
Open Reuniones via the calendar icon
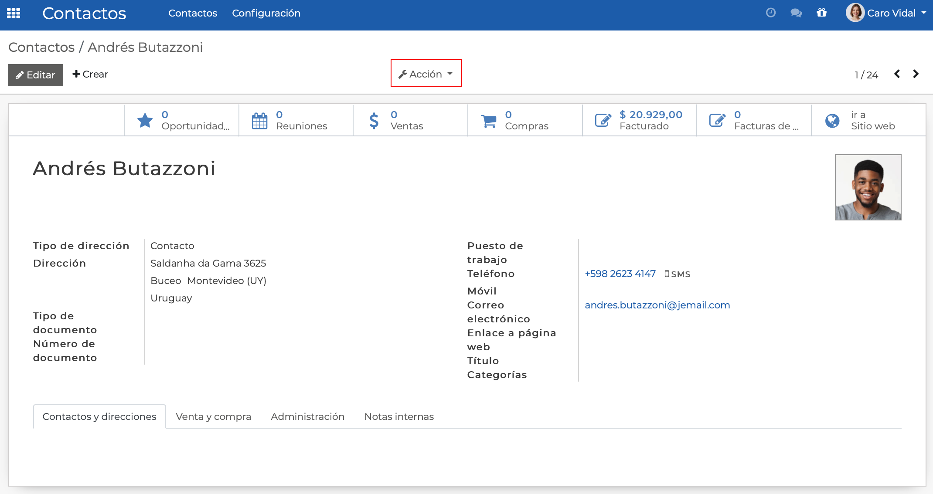[x=259, y=120]
